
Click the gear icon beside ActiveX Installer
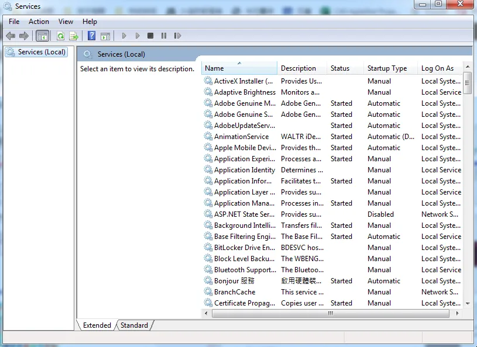point(208,81)
